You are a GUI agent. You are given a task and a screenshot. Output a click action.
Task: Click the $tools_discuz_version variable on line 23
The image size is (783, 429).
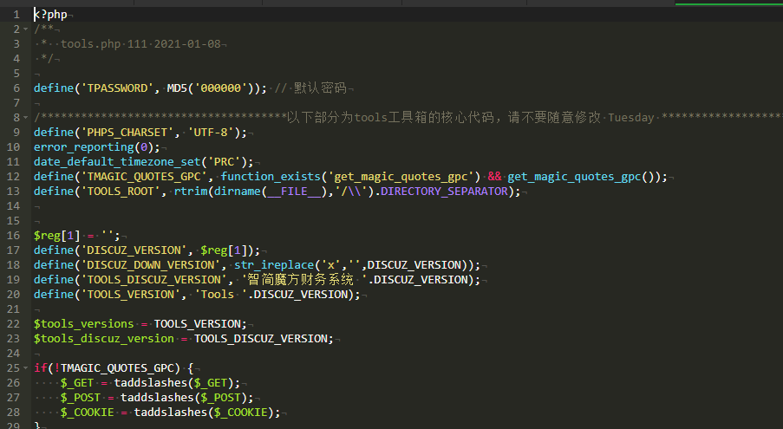(x=104, y=339)
